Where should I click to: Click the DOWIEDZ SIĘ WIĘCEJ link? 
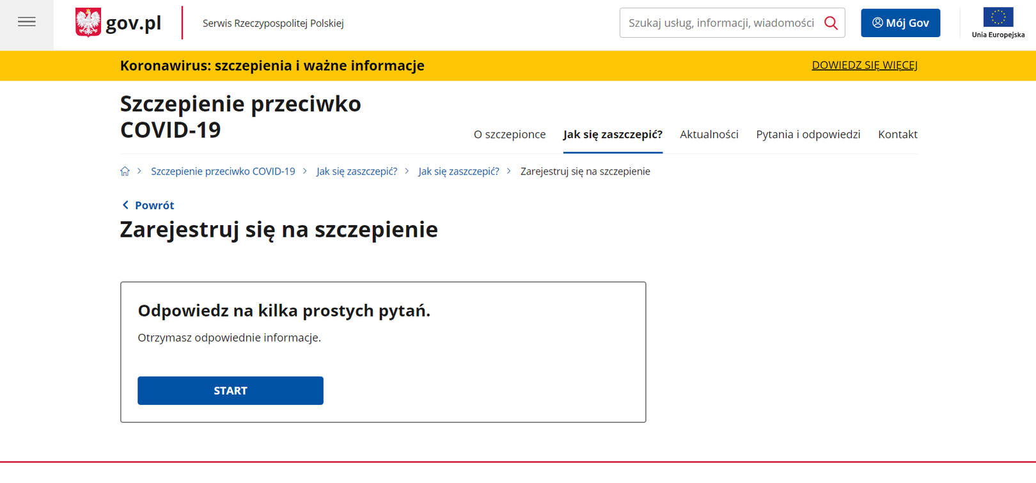(x=864, y=65)
